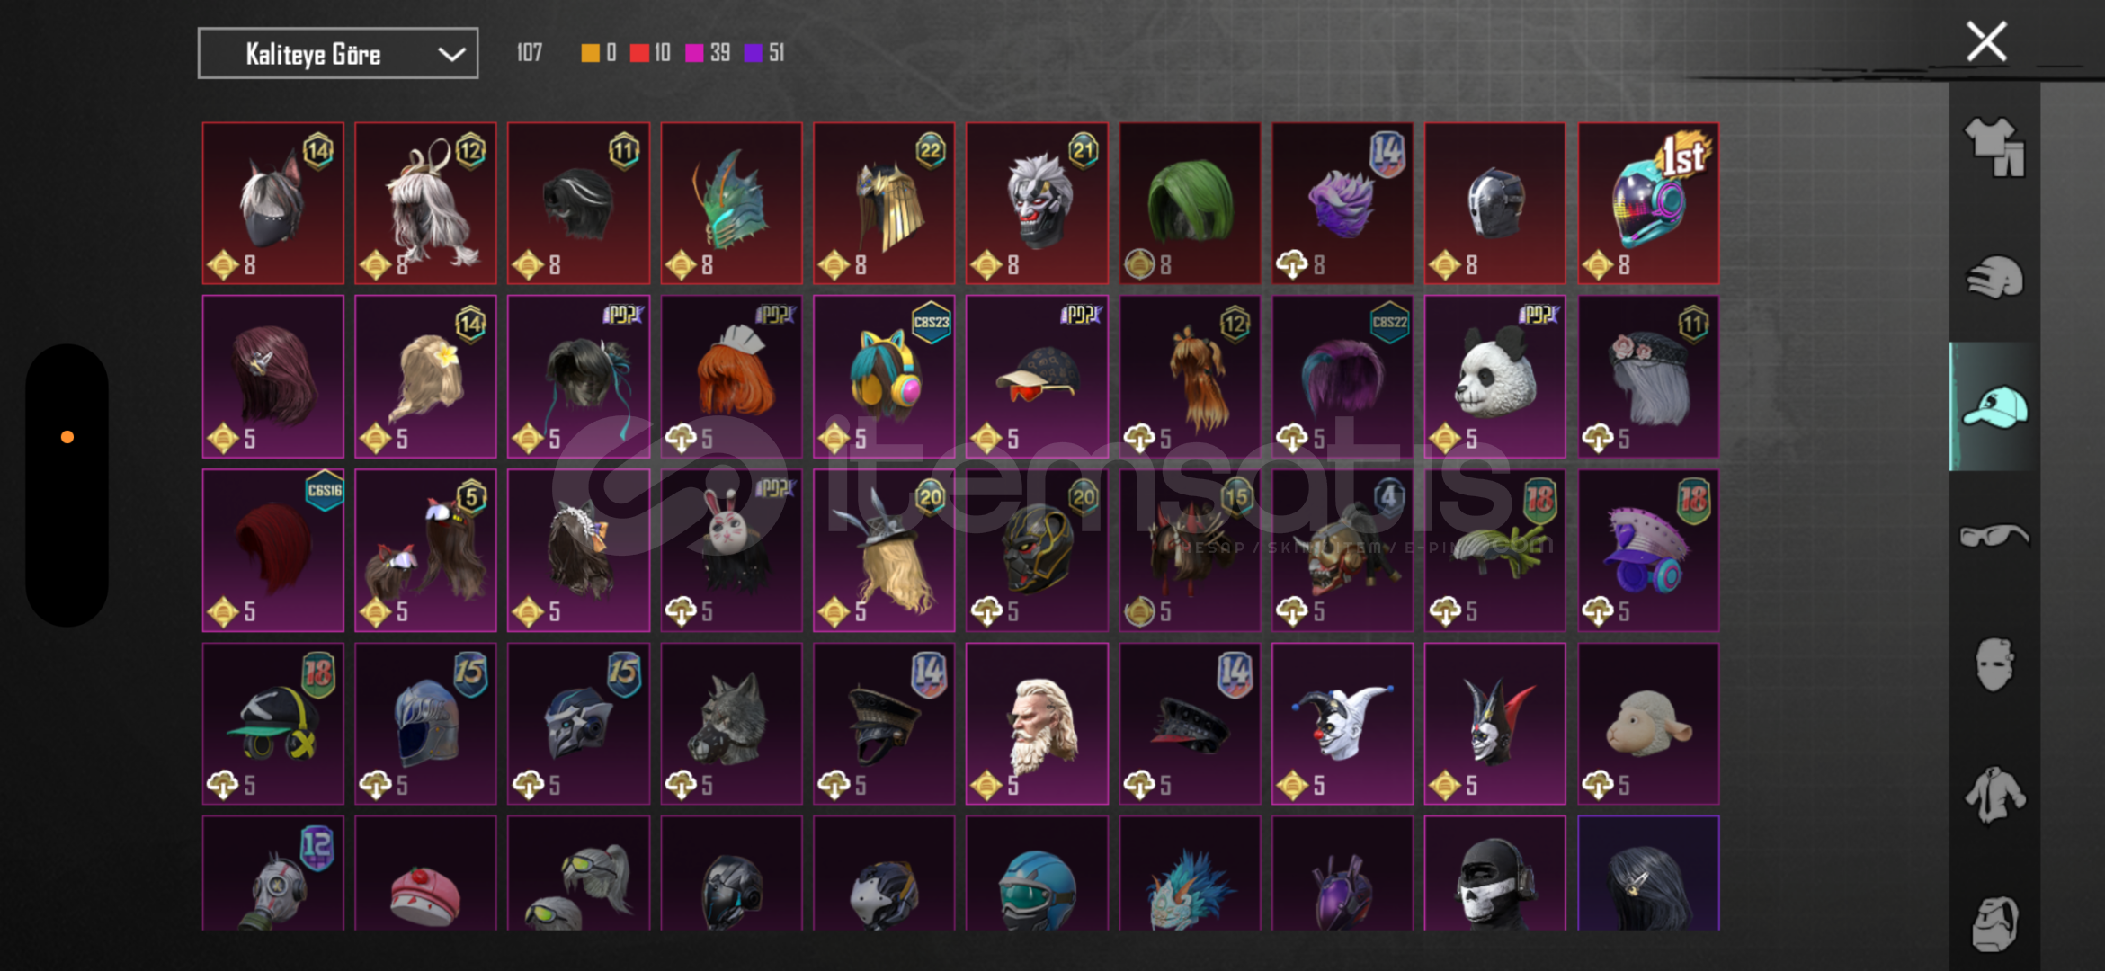Select the 1st place neon helmet item
Image resolution: width=2105 pixels, height=971 pixels.
[1648, 203]
